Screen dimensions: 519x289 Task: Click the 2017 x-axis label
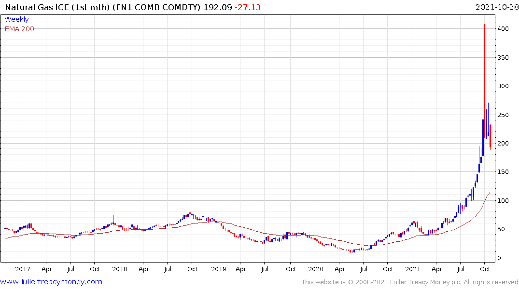(x=23, y=269)
